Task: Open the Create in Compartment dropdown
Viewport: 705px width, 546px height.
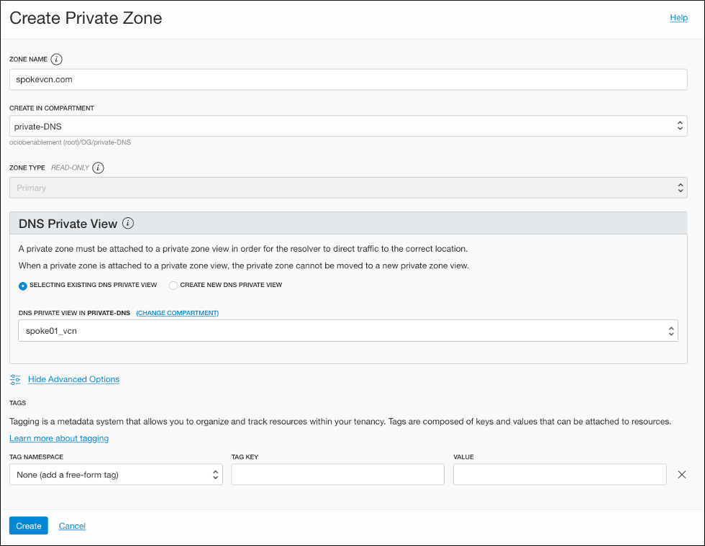Action: [348, 126]
